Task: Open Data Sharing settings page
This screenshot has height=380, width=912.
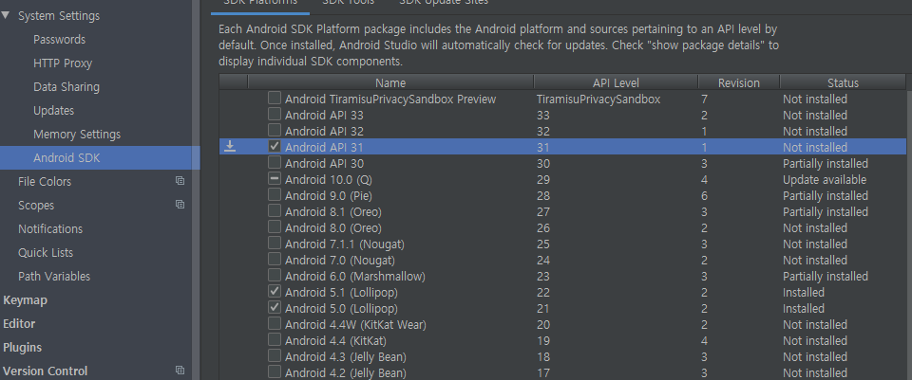Action: (x=66, y=87)
